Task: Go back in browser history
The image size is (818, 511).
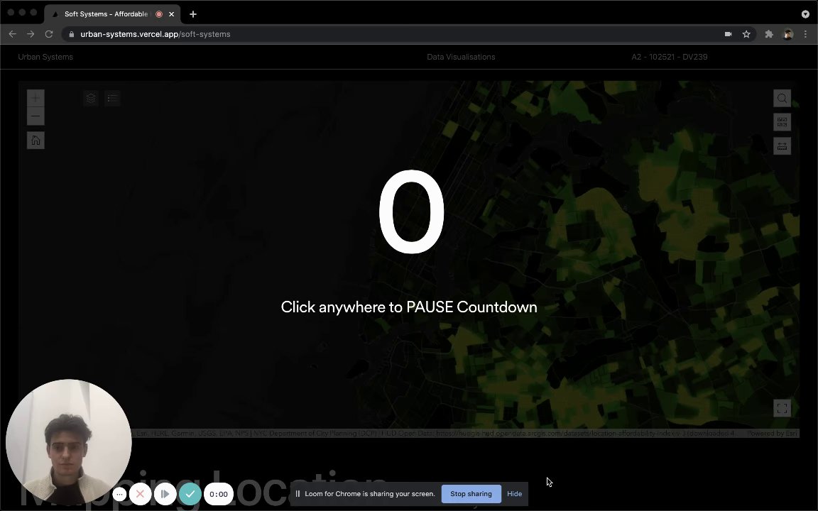Action: coord(13,34)
